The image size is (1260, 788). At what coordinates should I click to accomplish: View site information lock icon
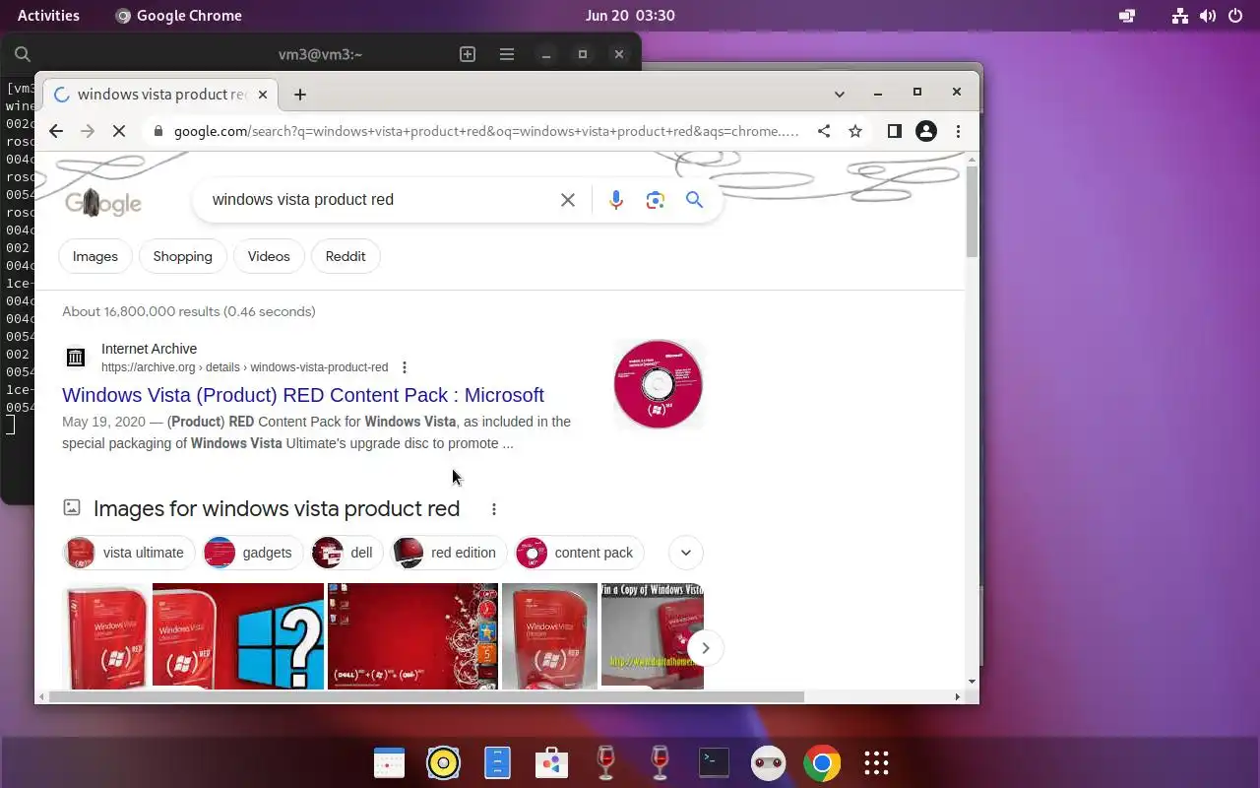[x=157, y=131]
